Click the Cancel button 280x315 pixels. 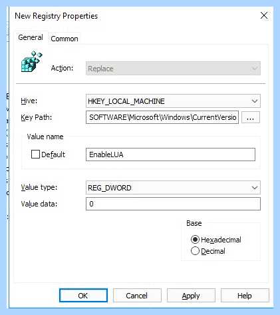pos(137,296)
